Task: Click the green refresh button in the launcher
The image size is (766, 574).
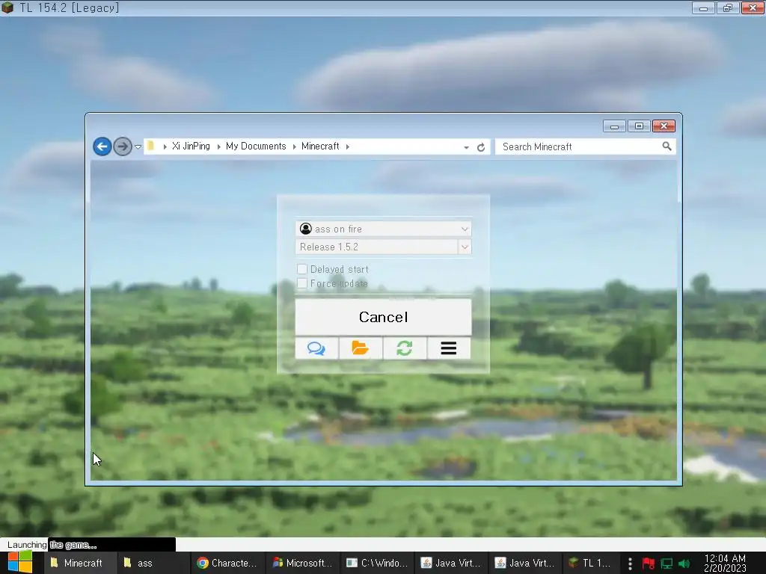Action: click(x=405, y=348)
